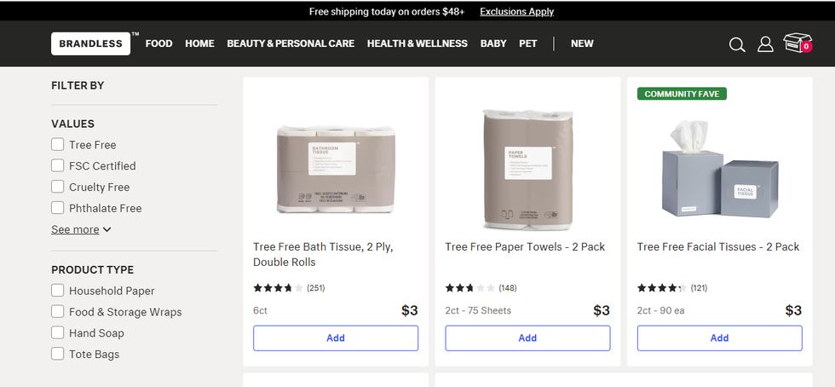This screenshot has height=387, width=835.
Task: Open the Tree Free Facial Tissues title link
Action: pos(718,247)
